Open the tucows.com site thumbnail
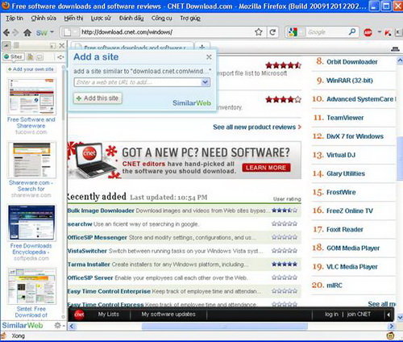The image size is (403, 342). [x=31, y=96]
